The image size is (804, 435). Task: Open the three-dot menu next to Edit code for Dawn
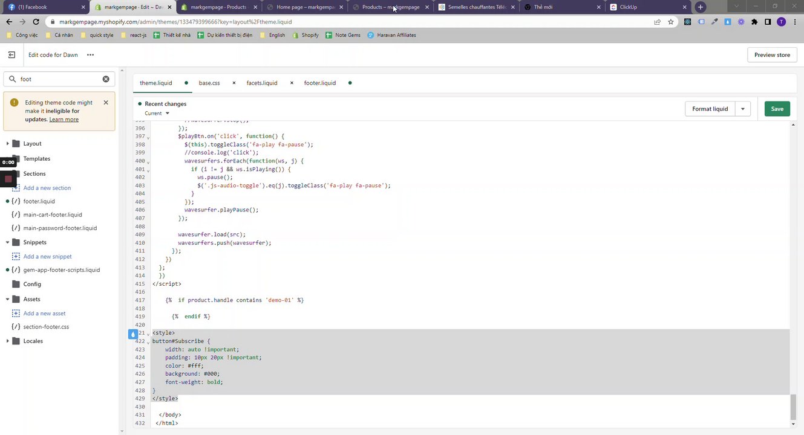tap(90, 55)
